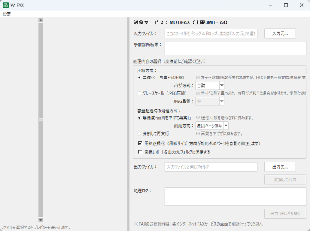
Task: Open the ディザ方式 dropdown set to 自動
Action: pyautogui.click(x=210, y=85)
